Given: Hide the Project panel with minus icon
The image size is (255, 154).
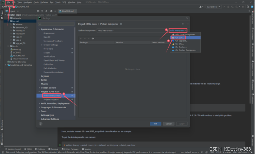Looking at the screenshot, I should point(55,11).
